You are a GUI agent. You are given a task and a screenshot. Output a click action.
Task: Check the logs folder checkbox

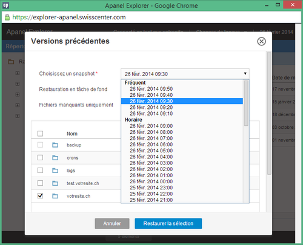[40, 170]
